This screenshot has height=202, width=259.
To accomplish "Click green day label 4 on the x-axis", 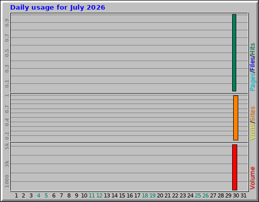I will pyautogui.click(x=38, y=195).
